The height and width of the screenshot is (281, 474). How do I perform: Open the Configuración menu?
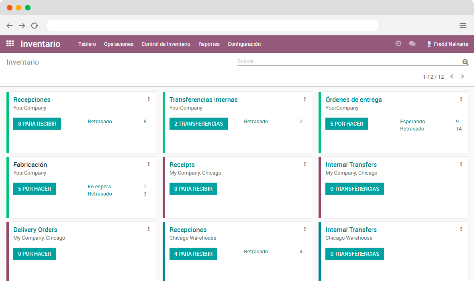pos(244,44)
